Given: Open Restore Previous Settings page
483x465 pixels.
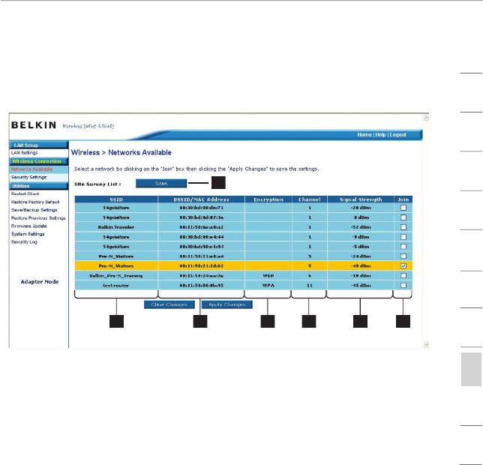Looking at the screenshot, I should pyautogui.click(x=38, y=218).
